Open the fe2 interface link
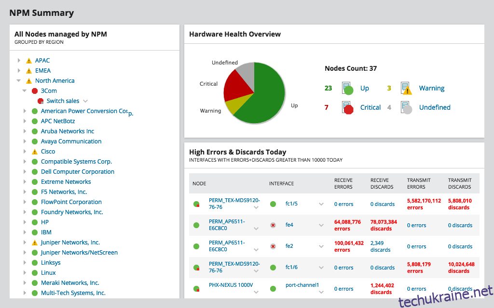 [289, 246]
